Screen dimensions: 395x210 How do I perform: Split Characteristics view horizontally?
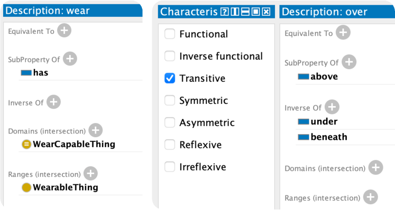point(245,12)
